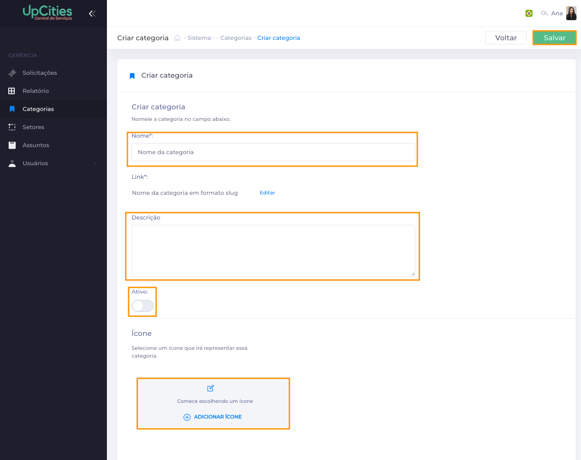Click the Usuários person icon
This screenshot has width=581, height=460.
coord(12,163)
